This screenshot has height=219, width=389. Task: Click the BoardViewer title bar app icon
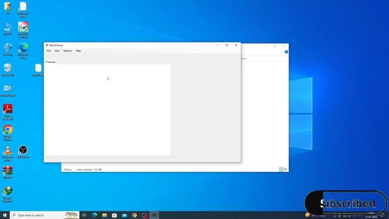pyautogui.click(x=47, y=45)
